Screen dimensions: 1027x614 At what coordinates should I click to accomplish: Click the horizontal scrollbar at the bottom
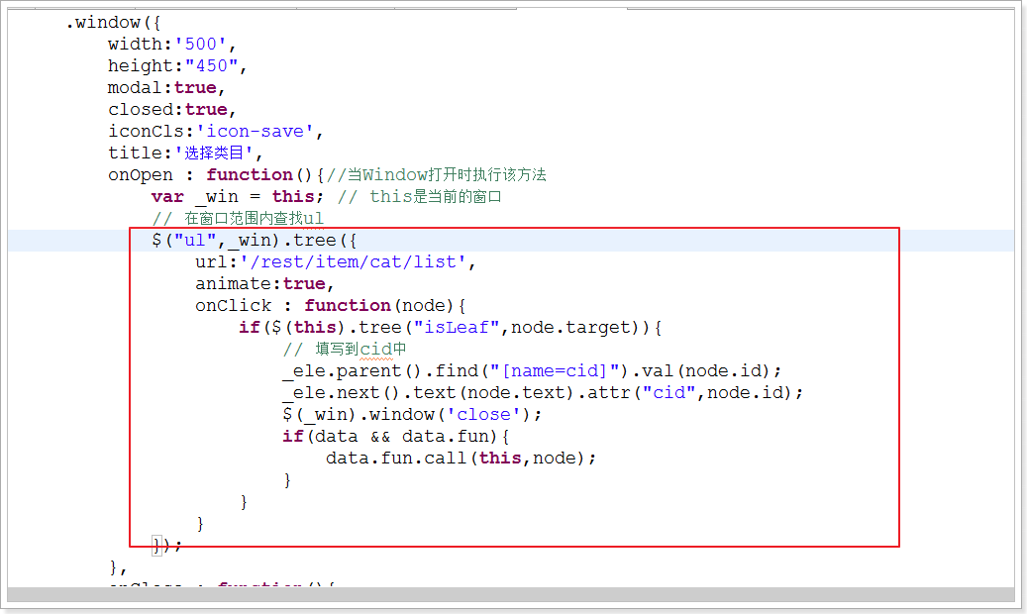point(511,593)
